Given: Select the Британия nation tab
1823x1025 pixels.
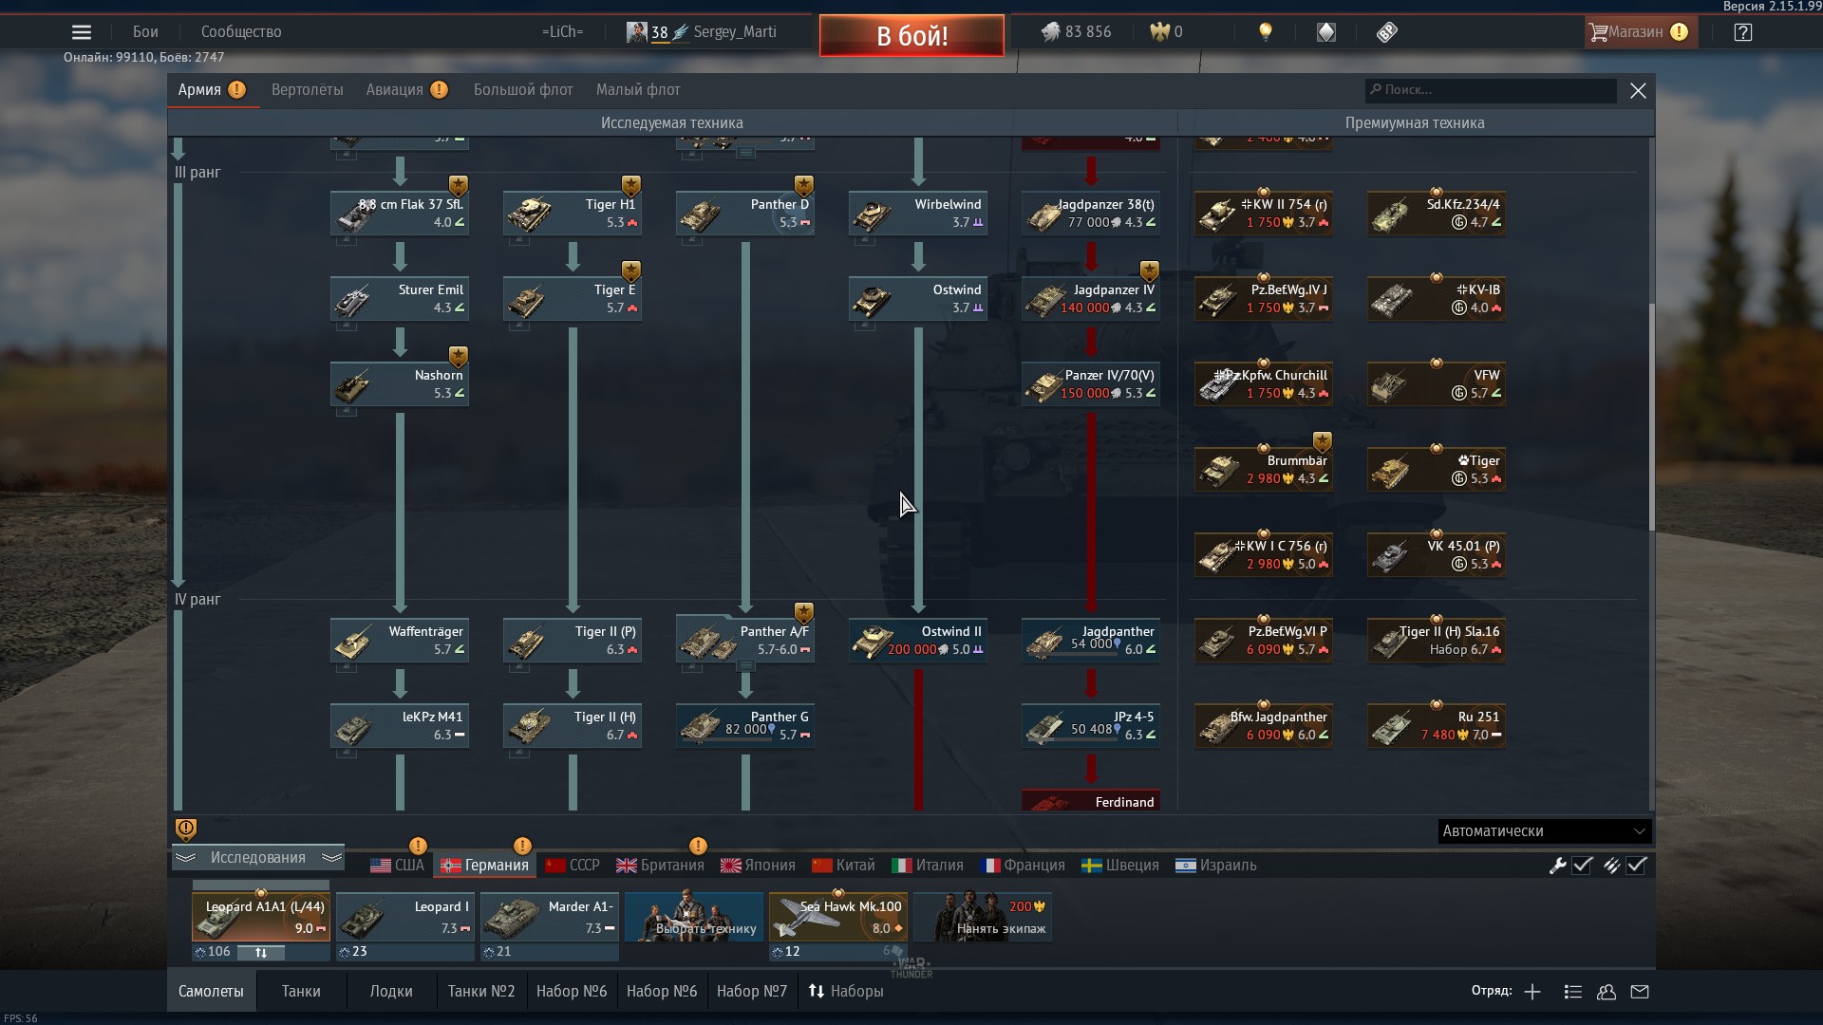Looking at the screenshot, I should coord(660,866).
